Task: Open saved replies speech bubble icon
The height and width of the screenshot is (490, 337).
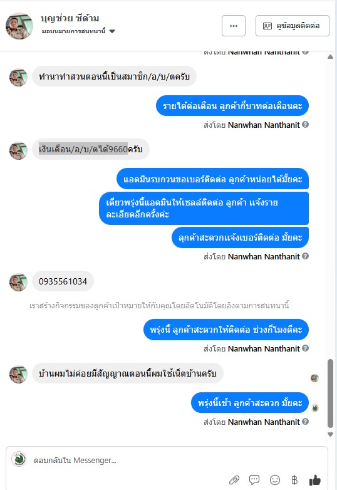Action: click(254, 480)
